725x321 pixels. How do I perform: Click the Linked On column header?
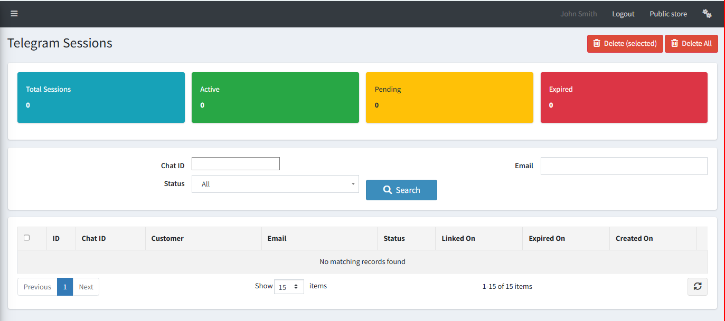478,238
